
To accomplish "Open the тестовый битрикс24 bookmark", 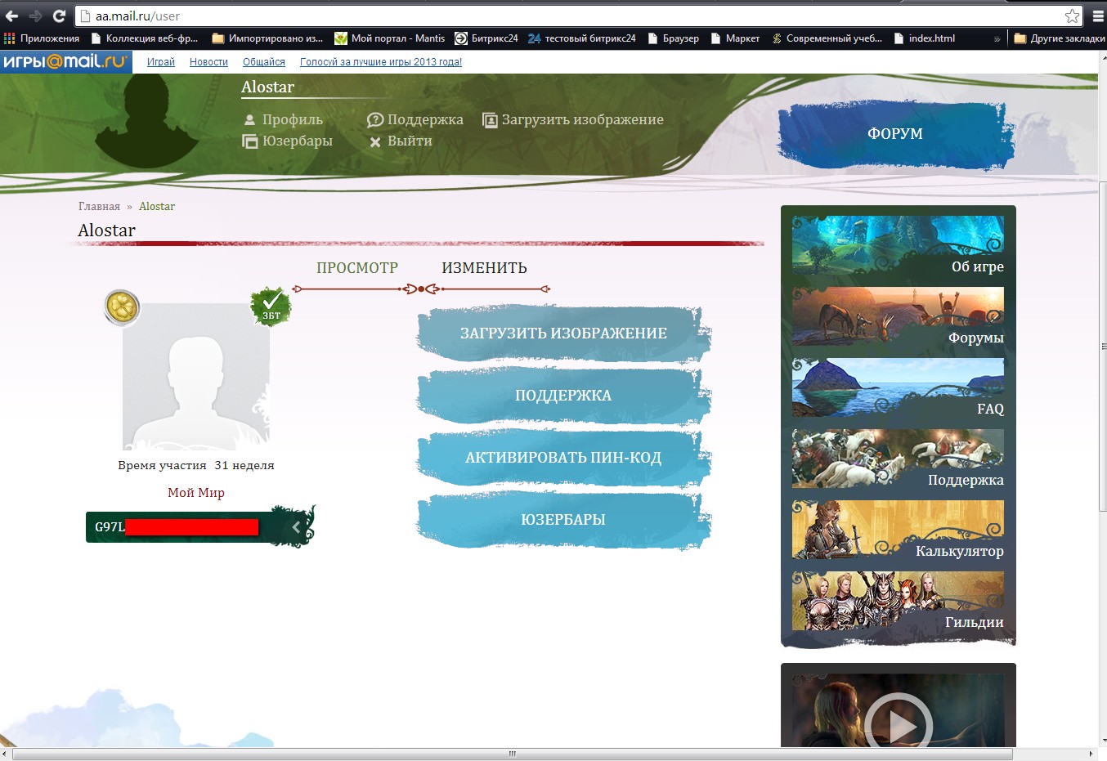I will coord(582,38).
